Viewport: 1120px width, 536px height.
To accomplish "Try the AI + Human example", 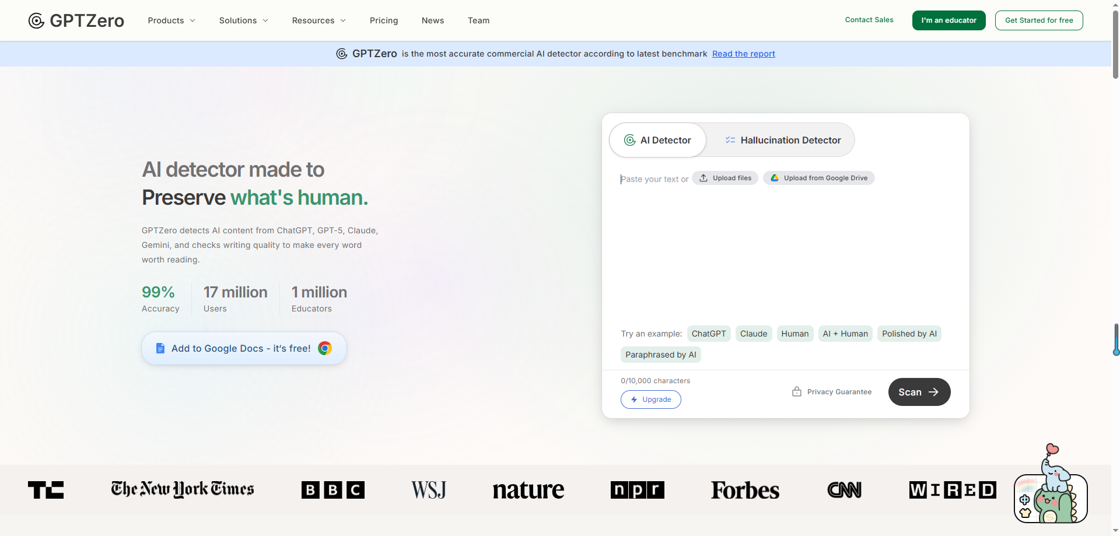I will [x=845, y=334].
